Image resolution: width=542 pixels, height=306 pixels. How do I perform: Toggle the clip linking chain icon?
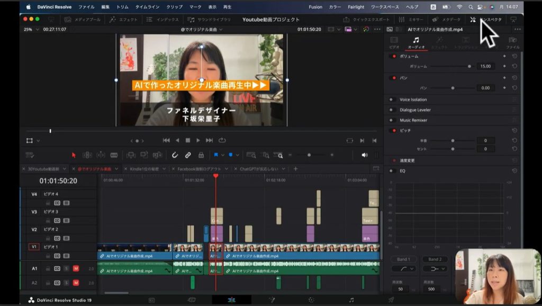coord(188,155)
